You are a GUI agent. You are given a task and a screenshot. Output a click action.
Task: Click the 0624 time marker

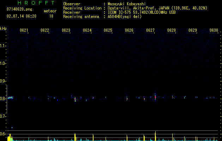[x=87, y=30]
